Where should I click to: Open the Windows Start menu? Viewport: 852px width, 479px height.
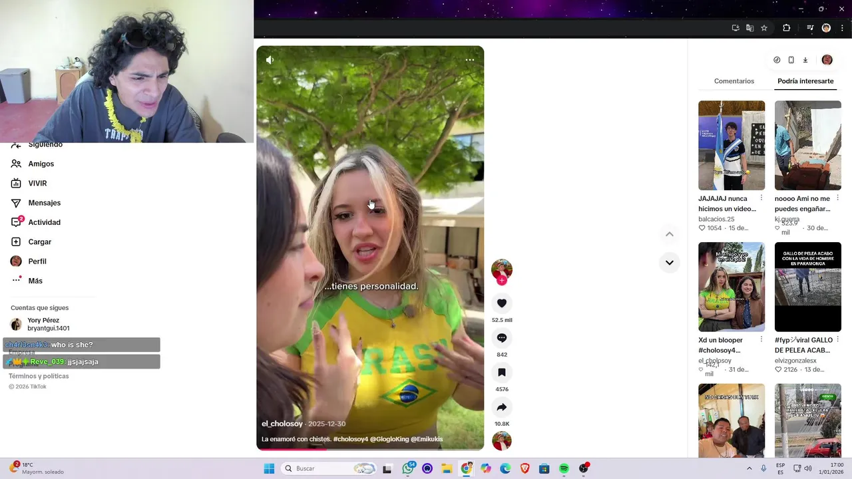(269, 468)
